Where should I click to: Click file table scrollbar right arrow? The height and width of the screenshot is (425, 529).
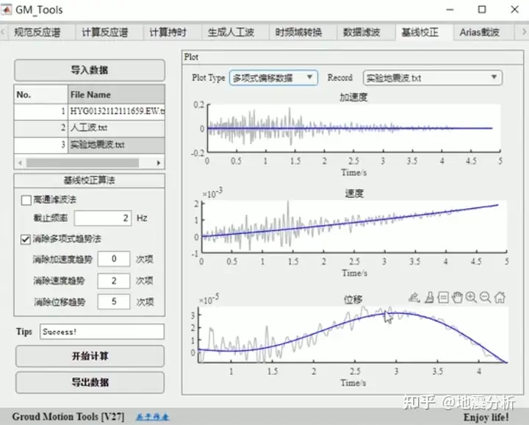[159, 163]
